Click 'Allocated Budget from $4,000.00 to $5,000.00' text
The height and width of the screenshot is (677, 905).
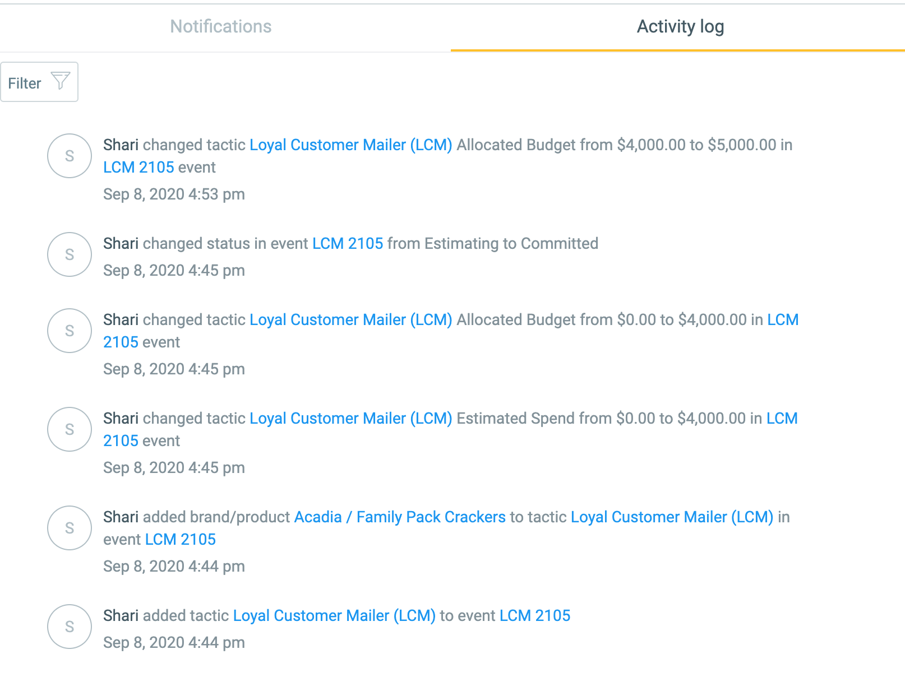click(617, 145)
